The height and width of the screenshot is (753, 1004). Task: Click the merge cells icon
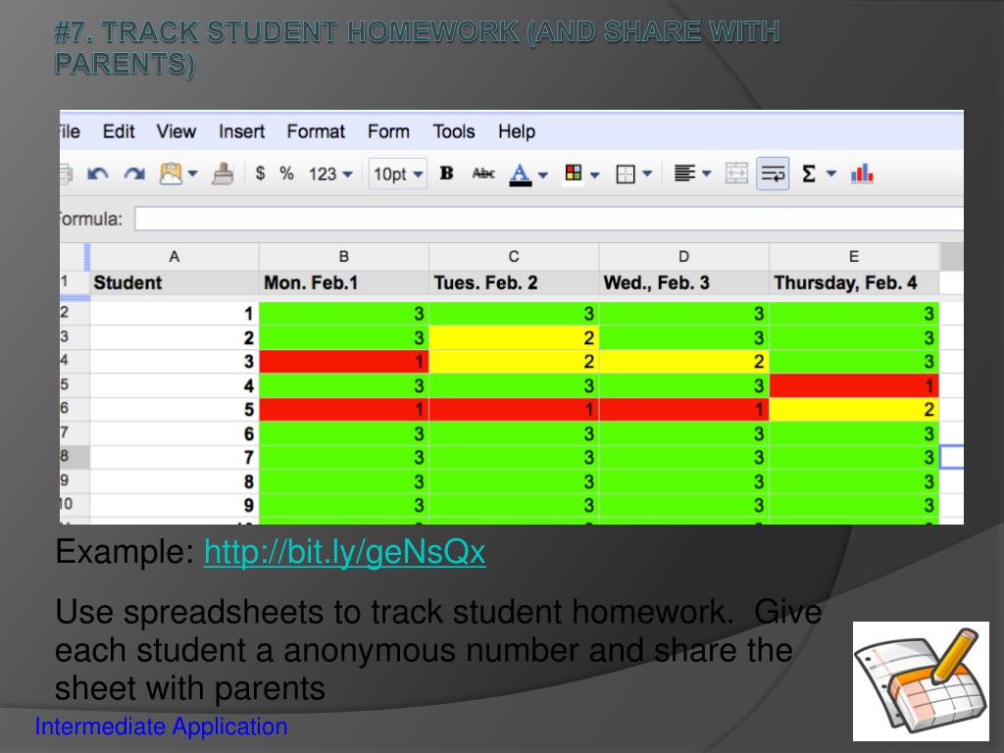[x=736, y=174]
